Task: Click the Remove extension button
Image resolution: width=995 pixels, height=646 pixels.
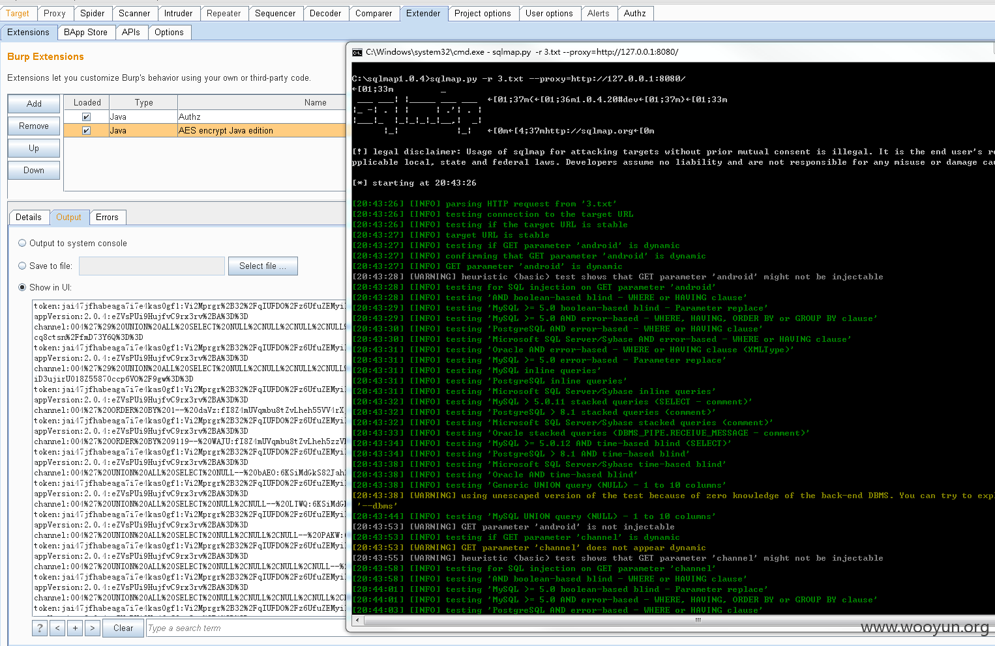Action: (x=34, y=126)
